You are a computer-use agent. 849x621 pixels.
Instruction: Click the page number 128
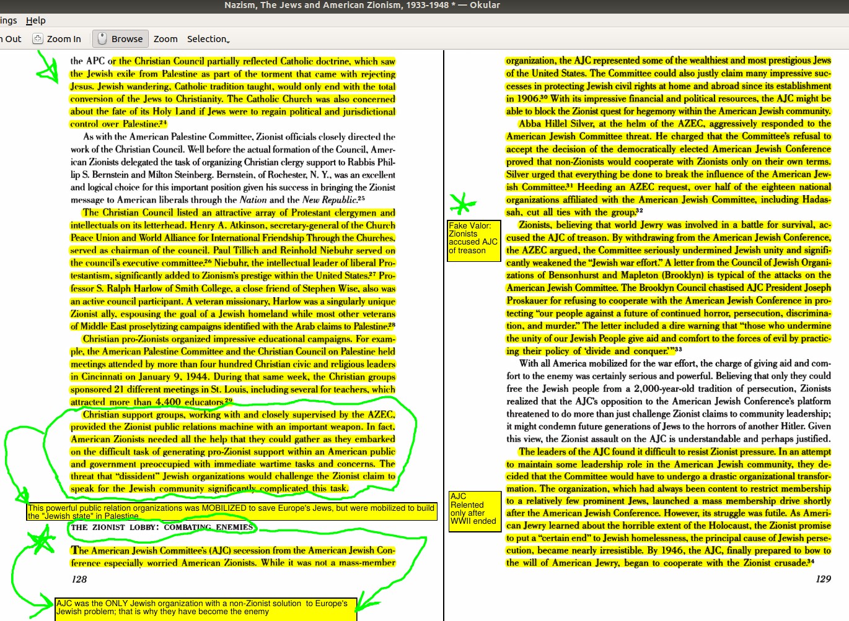tap(79, 580)
